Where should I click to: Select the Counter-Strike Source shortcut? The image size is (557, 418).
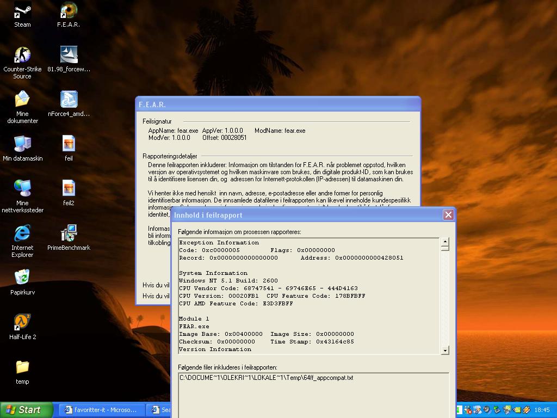pos(22,63)
